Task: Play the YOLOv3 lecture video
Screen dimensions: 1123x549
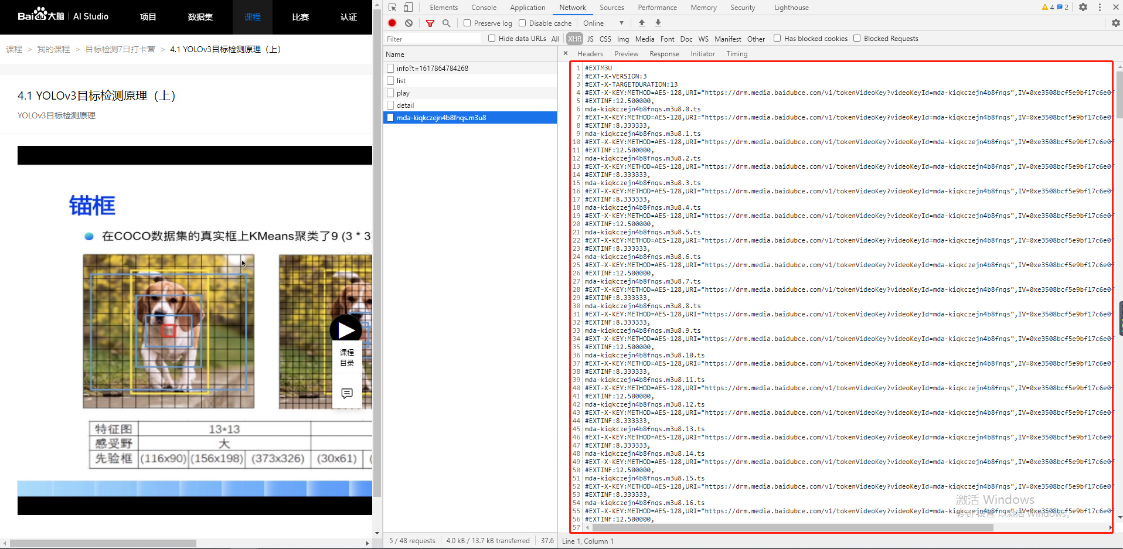Action: (x=346, y=329)
